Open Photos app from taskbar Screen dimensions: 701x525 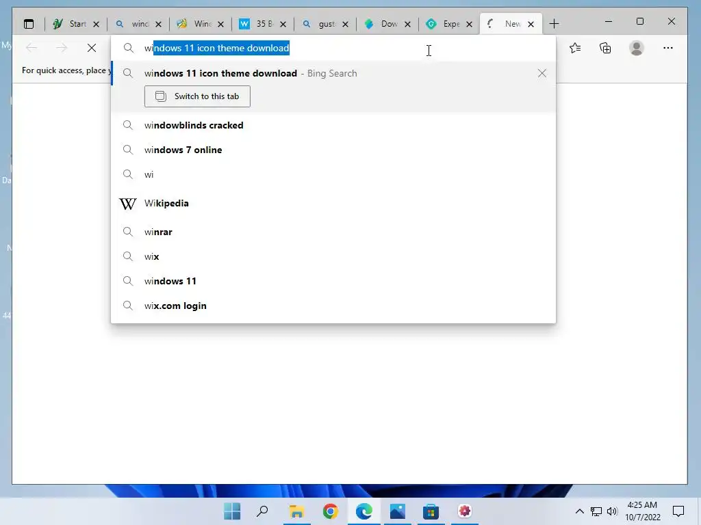pos(398,511)
